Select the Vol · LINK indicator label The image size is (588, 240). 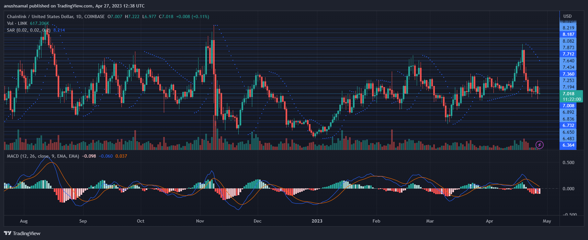point(17,23)
